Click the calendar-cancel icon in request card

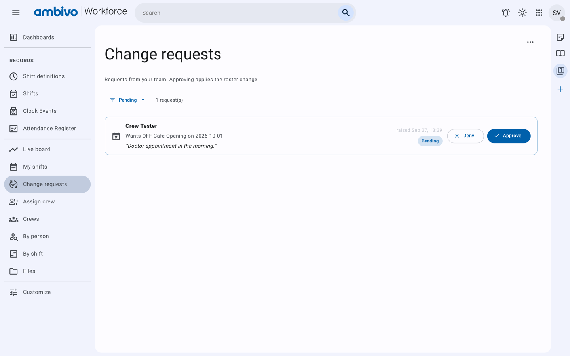(x=116, y=136)
